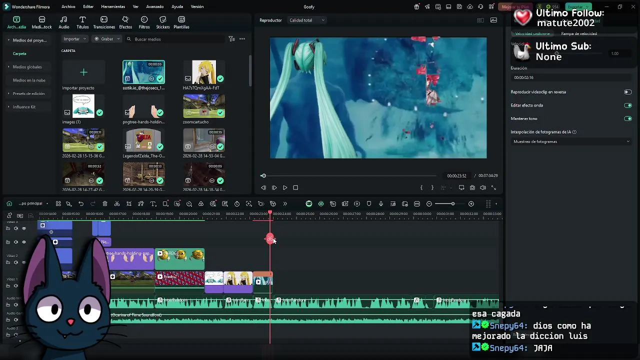Screen dimensions: 640x360
Task: Open the Ver menu
Action: tap(135, 6)
